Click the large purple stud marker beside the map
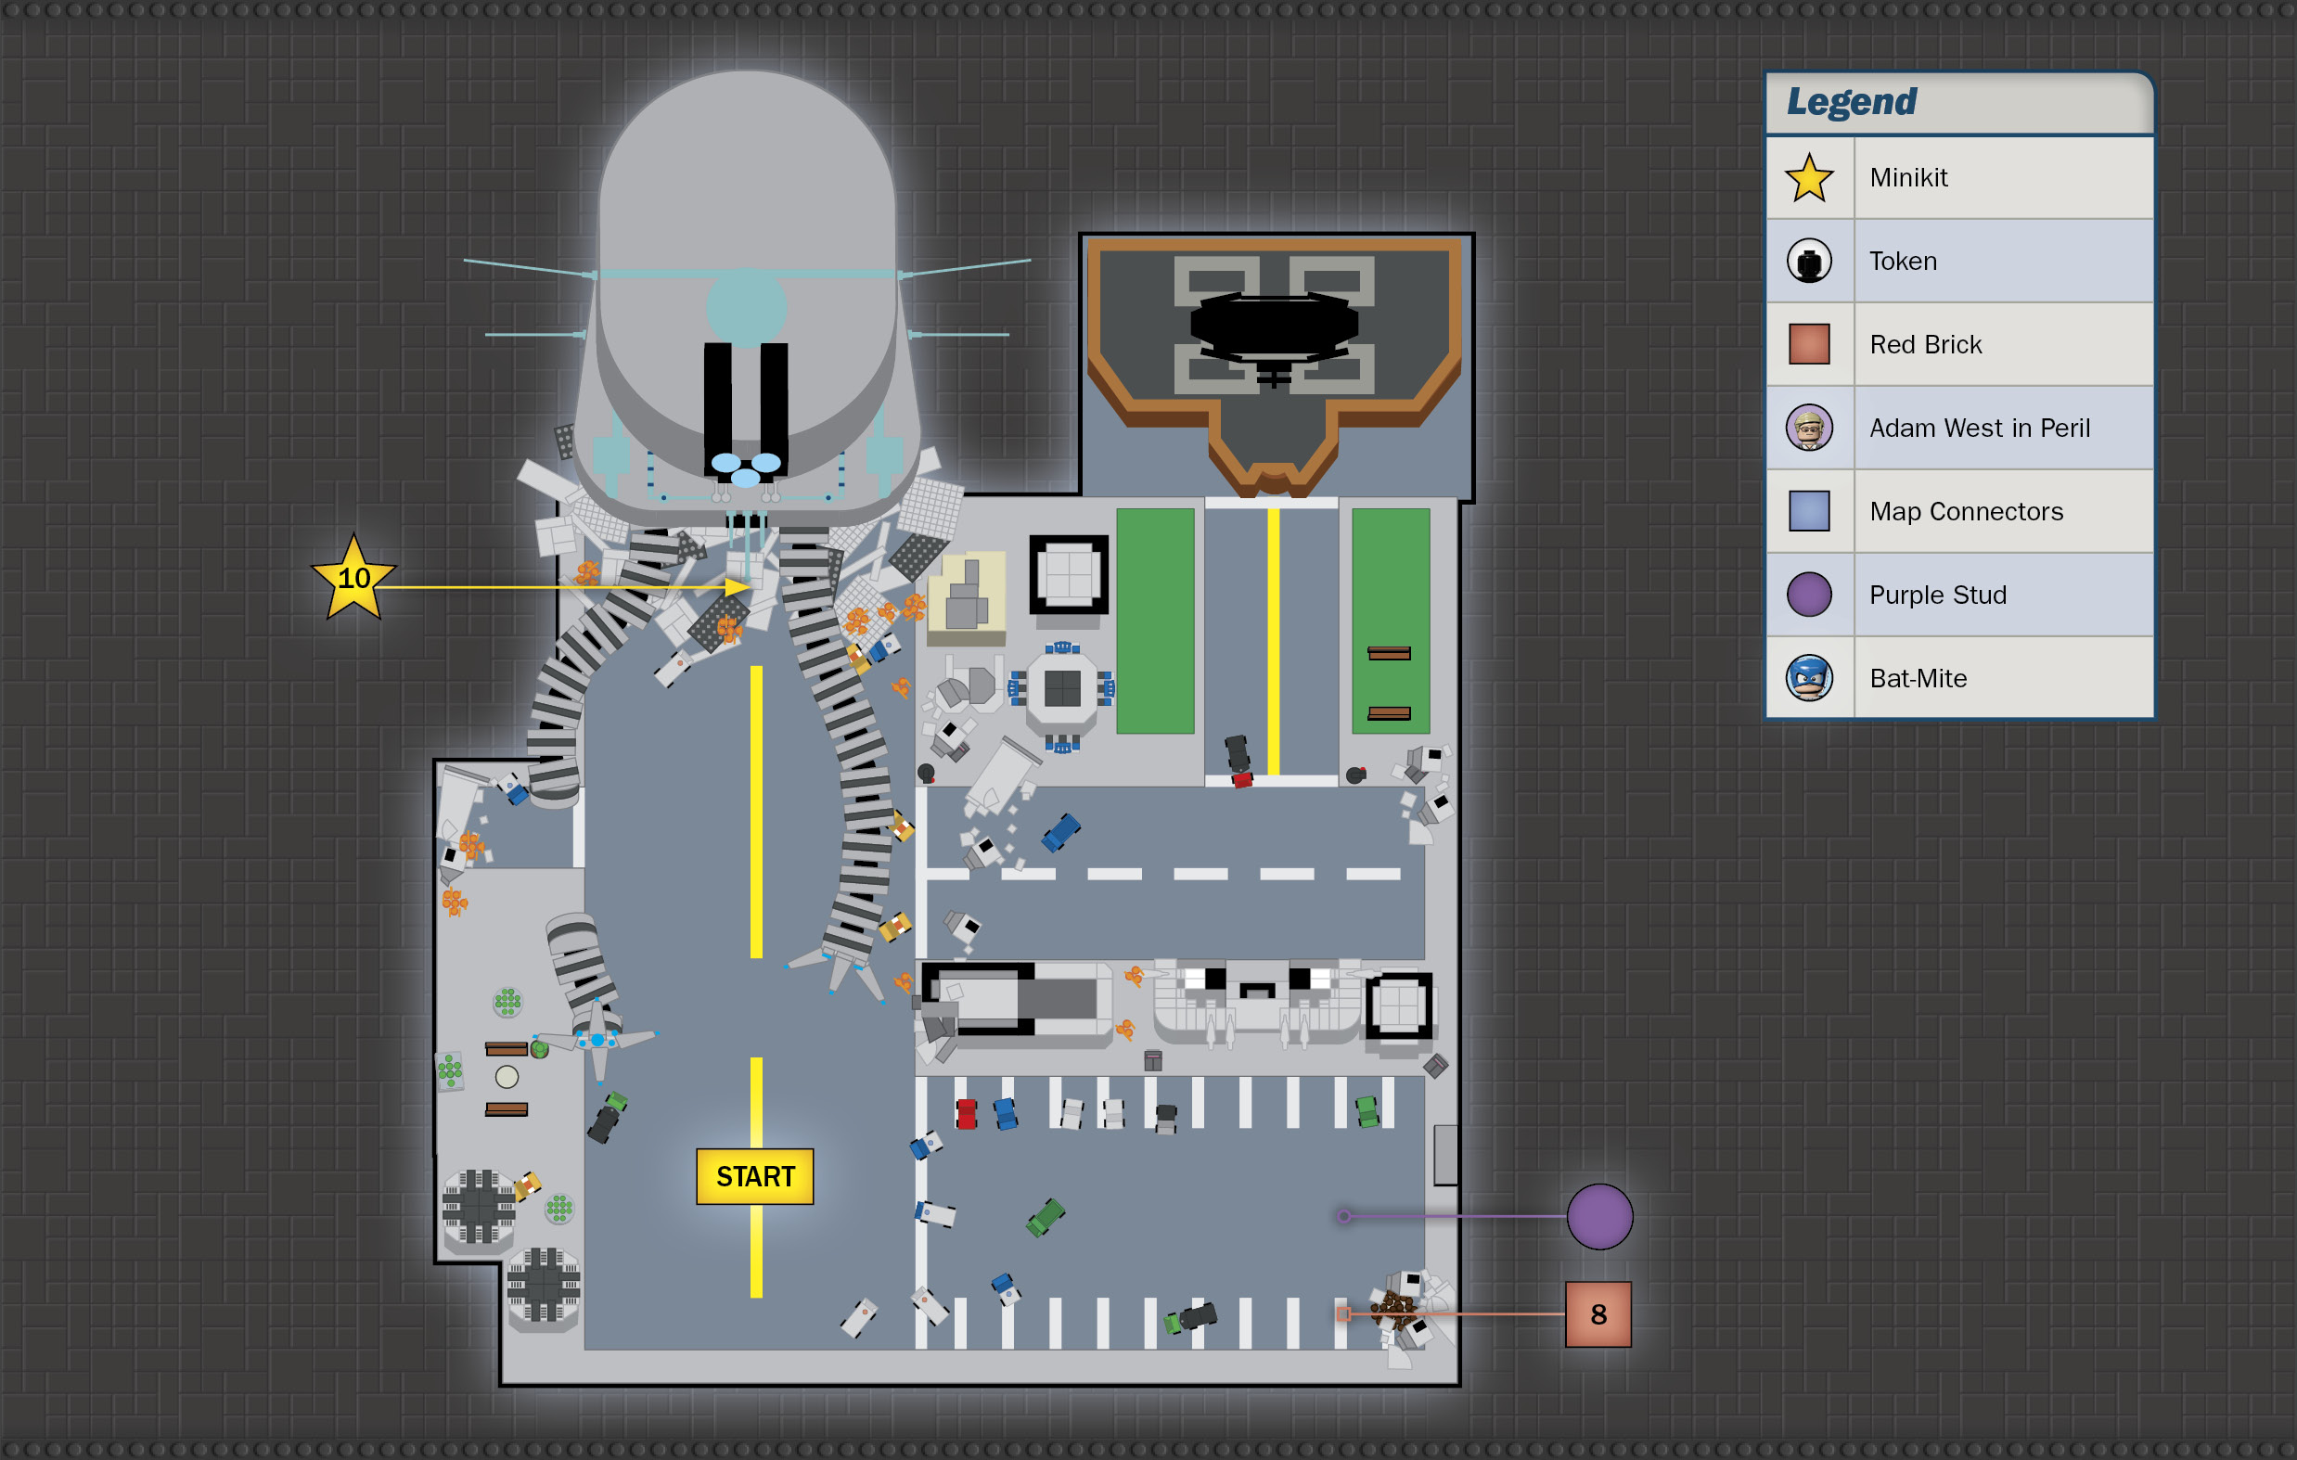This screenshot has height=1460, width=2297. [1599, 1217]
